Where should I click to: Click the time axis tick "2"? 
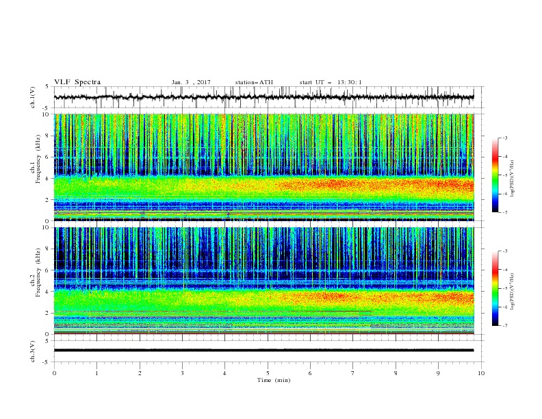point(140,373)
